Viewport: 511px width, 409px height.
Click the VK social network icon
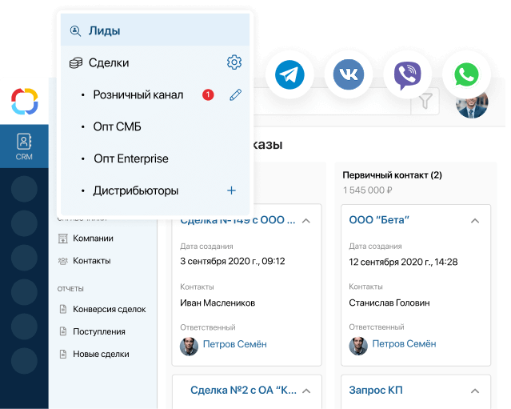(348, 75)
